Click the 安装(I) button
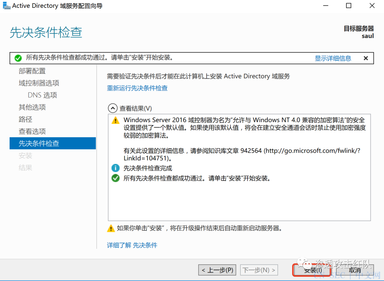This screenshot has width=384, height=281. point(312,270)
